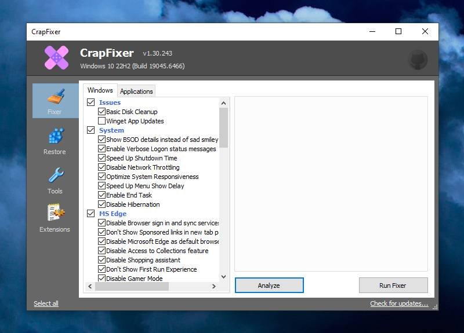Uncheck Disable Access to Collections feature
The image size is (464, 333).
[x=102, y=251]
